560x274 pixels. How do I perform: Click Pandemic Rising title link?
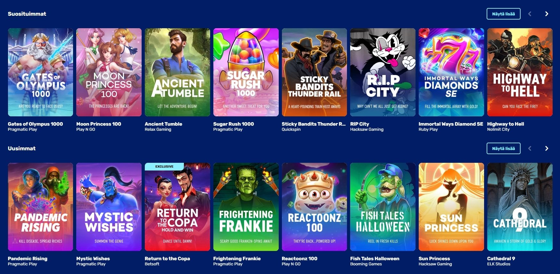tap(28, 259)
